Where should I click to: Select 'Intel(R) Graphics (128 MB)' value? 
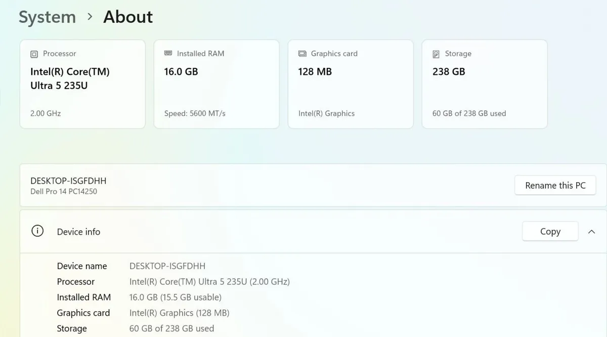[x=180, y=313]
